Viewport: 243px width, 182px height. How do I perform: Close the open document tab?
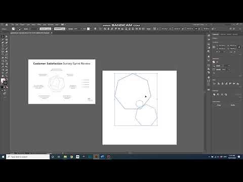[52, 33]
